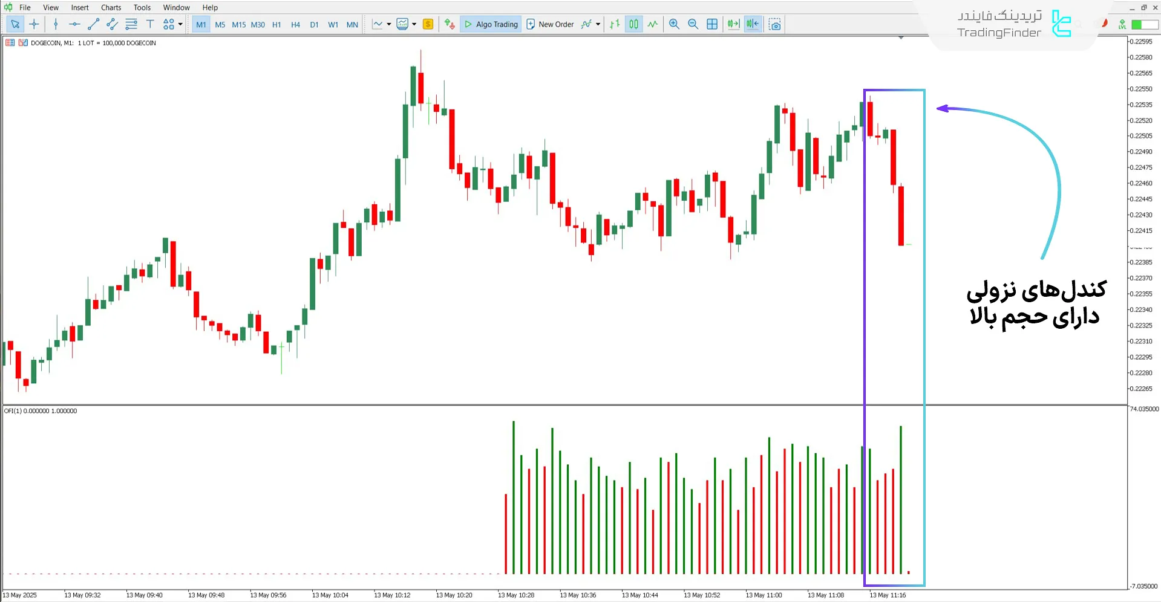1161x602 pixels.
Task: Enable auto scroll to latest bar
Action: (733, 24)
